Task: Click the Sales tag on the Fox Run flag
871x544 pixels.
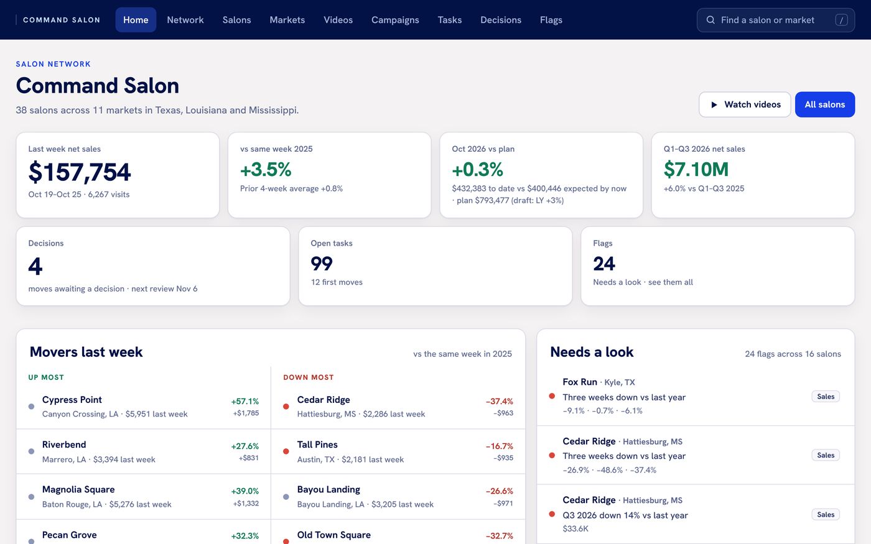Action: pyautogui.click(x=826, y=397)
